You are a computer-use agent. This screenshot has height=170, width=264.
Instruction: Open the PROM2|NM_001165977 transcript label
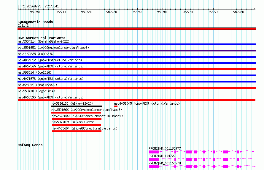point(165,148)
